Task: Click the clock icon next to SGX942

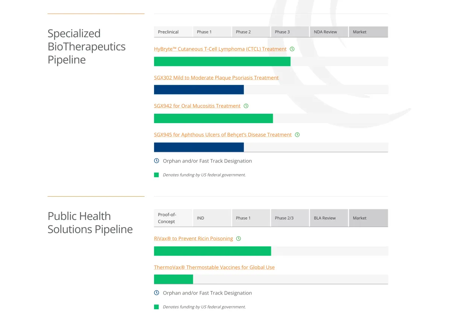Action: coord(246,106)
